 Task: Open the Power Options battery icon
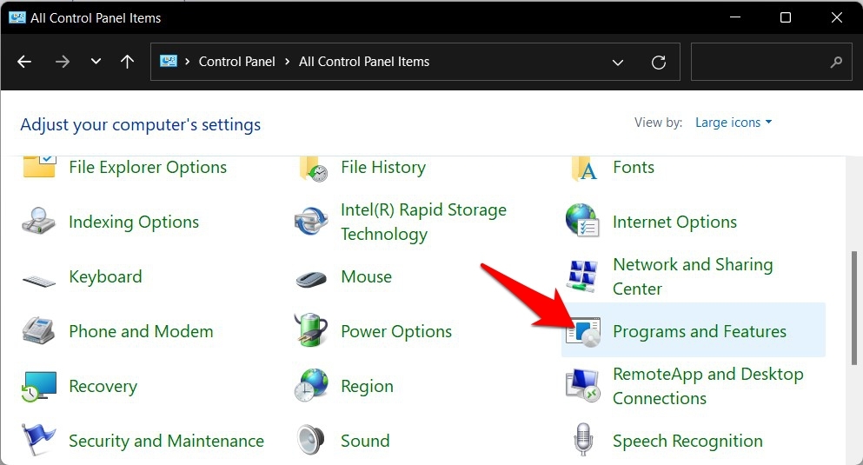pyautogui.click(x=311, y=331)
